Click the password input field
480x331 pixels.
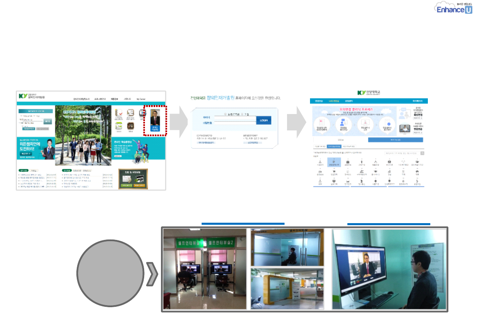tap(236, 122)
